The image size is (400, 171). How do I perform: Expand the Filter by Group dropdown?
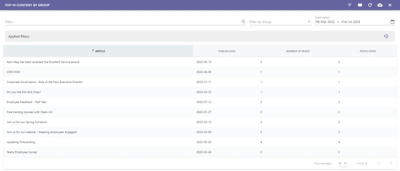280,22
